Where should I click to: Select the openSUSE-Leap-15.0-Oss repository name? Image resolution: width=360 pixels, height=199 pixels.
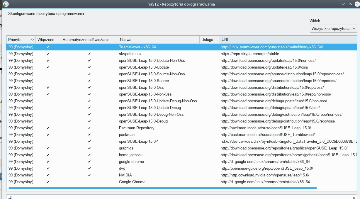tap(141, 88)
